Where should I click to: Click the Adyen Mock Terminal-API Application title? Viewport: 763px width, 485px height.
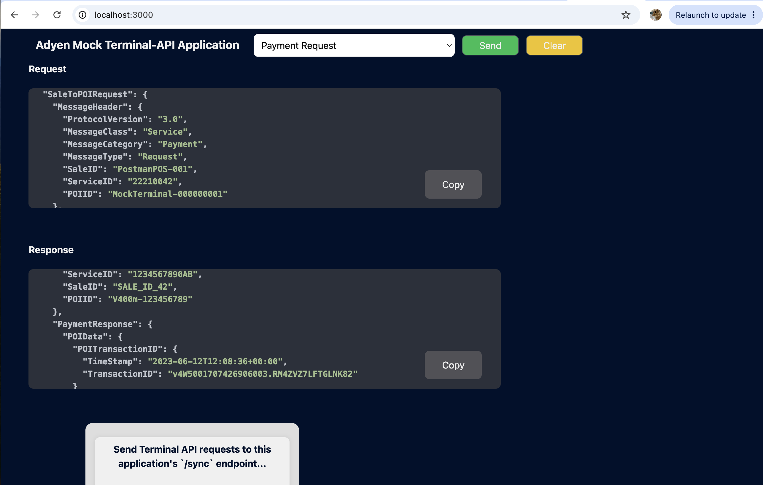(137, 45)
